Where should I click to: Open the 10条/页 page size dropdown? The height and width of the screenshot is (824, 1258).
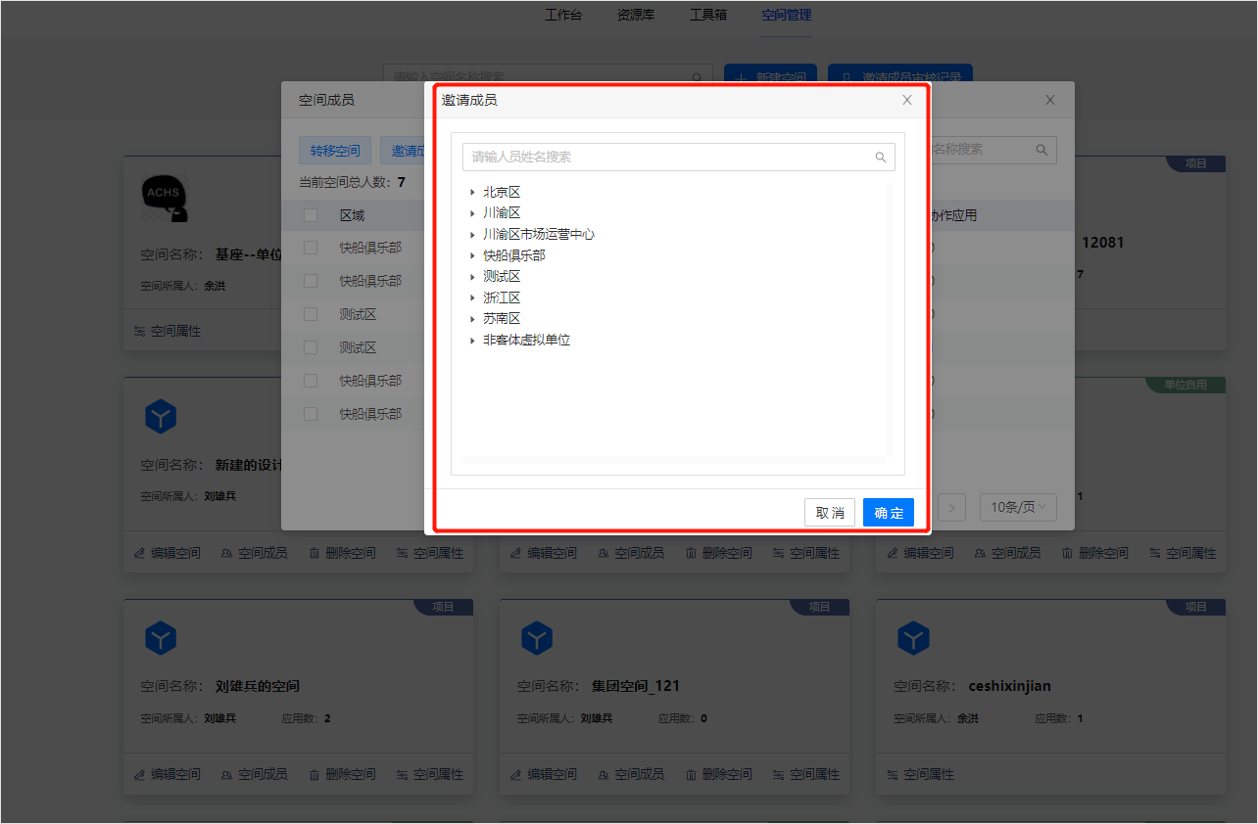1018,507
